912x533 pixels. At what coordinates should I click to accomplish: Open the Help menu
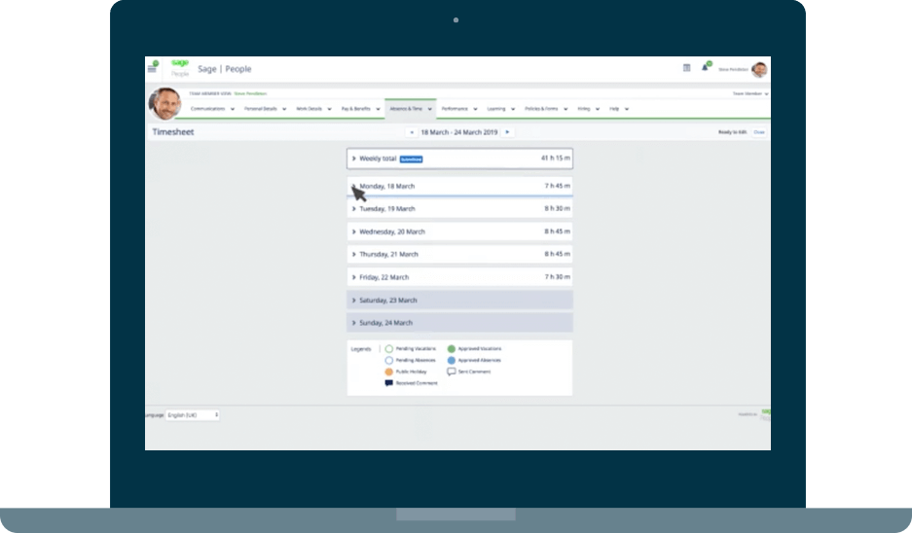click(619, 109)
